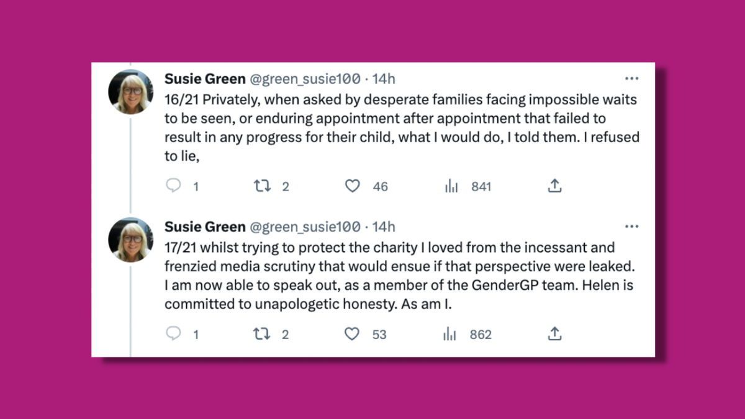Like tweet 17/21
745x419 pixels.
[352, 334]
